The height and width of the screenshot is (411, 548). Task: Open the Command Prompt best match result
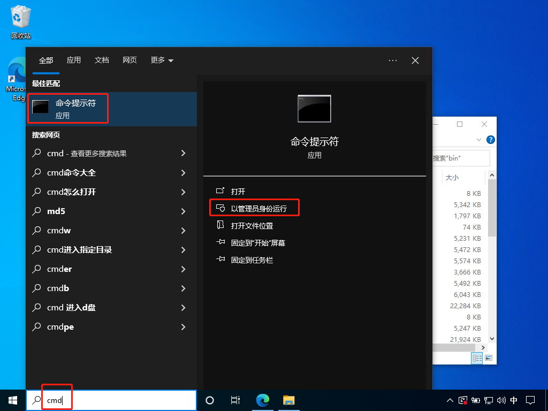coord(75,109)
